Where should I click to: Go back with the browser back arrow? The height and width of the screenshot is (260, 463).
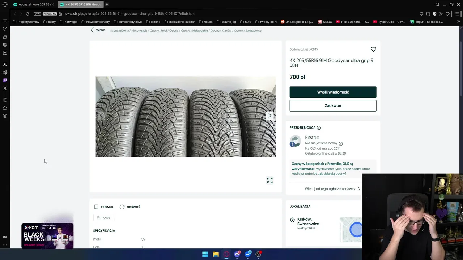point(14,14)
